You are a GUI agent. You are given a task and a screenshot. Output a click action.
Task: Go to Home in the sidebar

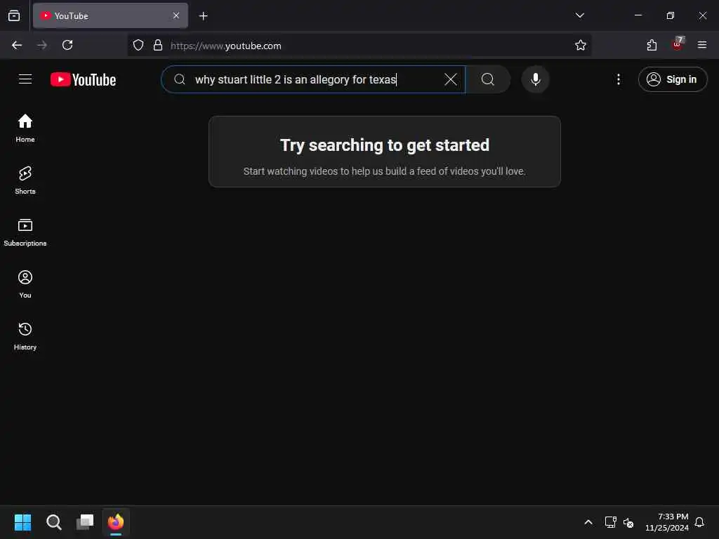[x=25, y=128]
